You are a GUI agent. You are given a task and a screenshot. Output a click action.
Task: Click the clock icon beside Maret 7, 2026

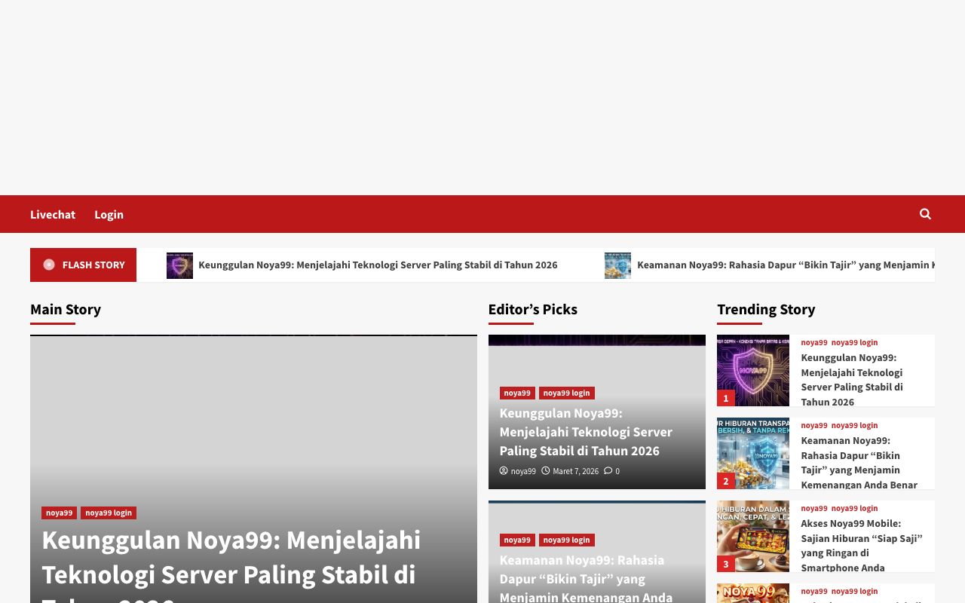pos(546,471)
